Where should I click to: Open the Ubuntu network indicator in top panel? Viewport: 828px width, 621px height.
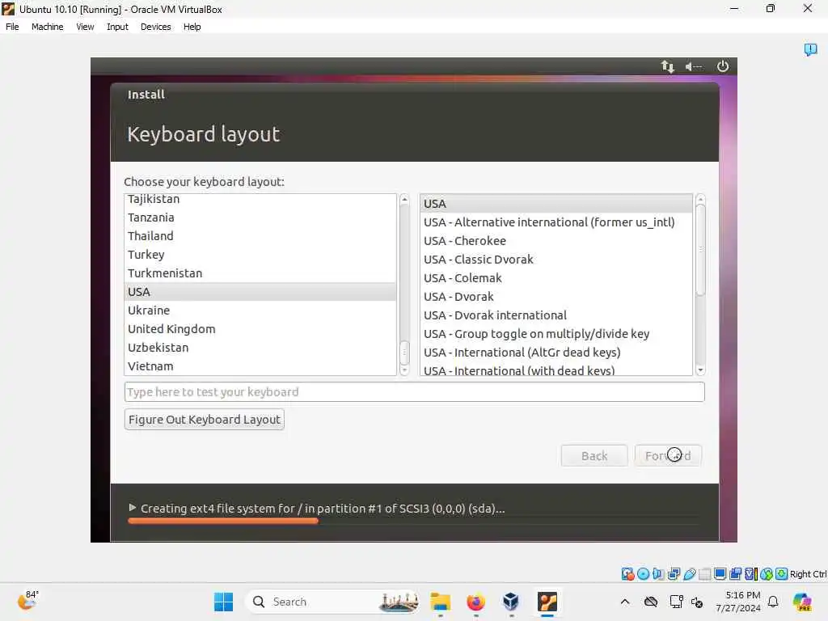pyautogui.click(x=667, y=66)
